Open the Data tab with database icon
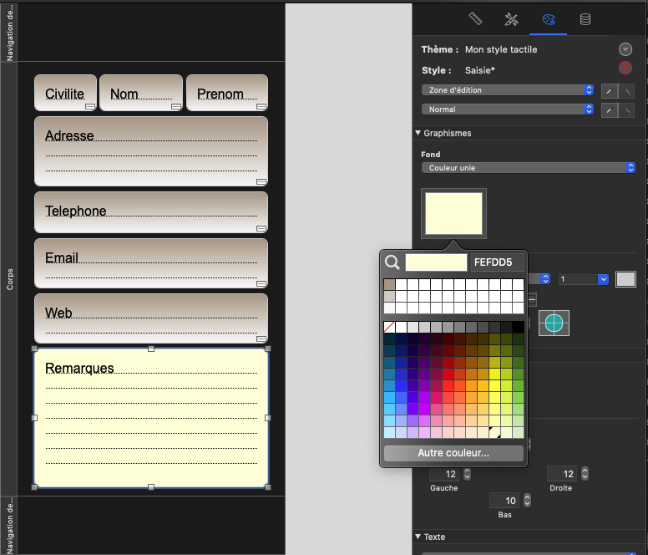The height and width of the screenshot is (555, 648). coord(585,19)
